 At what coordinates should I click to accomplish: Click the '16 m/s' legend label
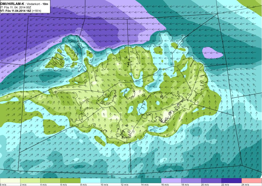(x=165, y=184)
